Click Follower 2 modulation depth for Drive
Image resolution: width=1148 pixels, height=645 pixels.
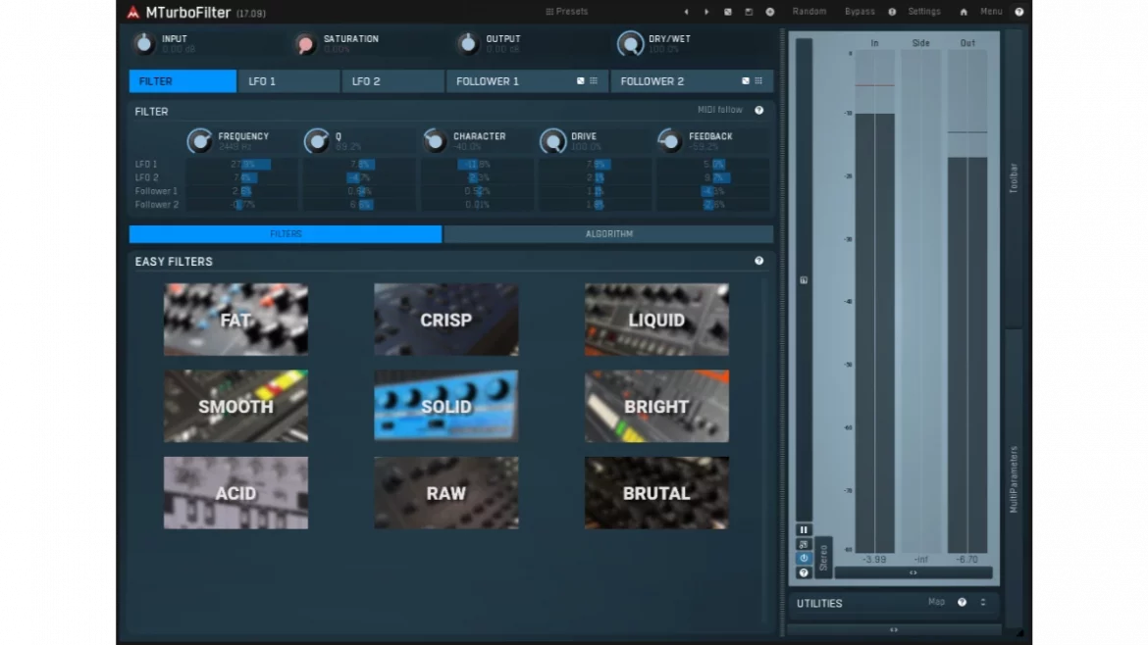(x=596, y=205)
